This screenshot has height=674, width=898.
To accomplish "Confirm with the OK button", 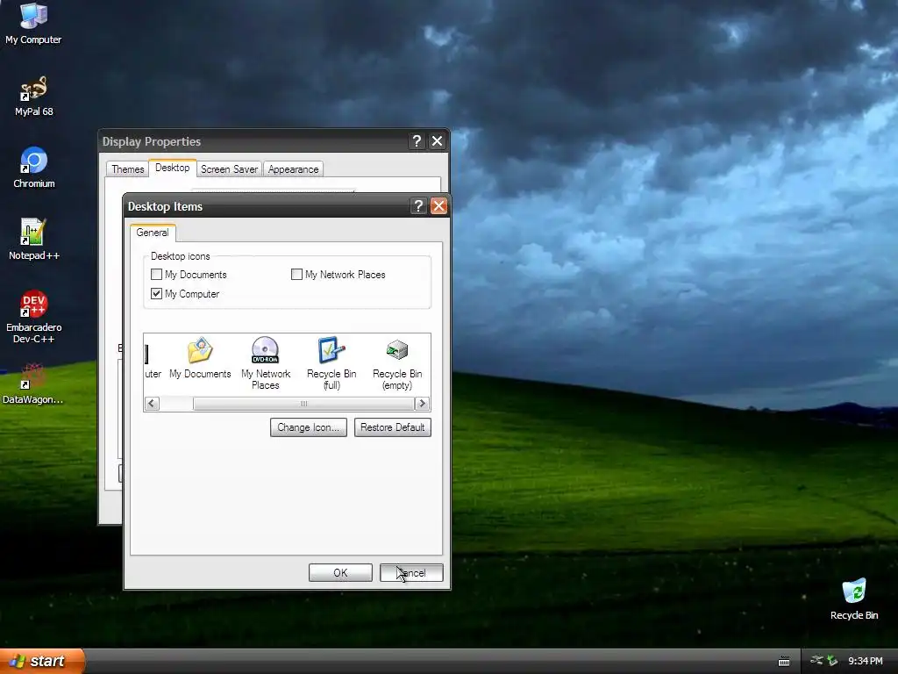I will point(340,572).
